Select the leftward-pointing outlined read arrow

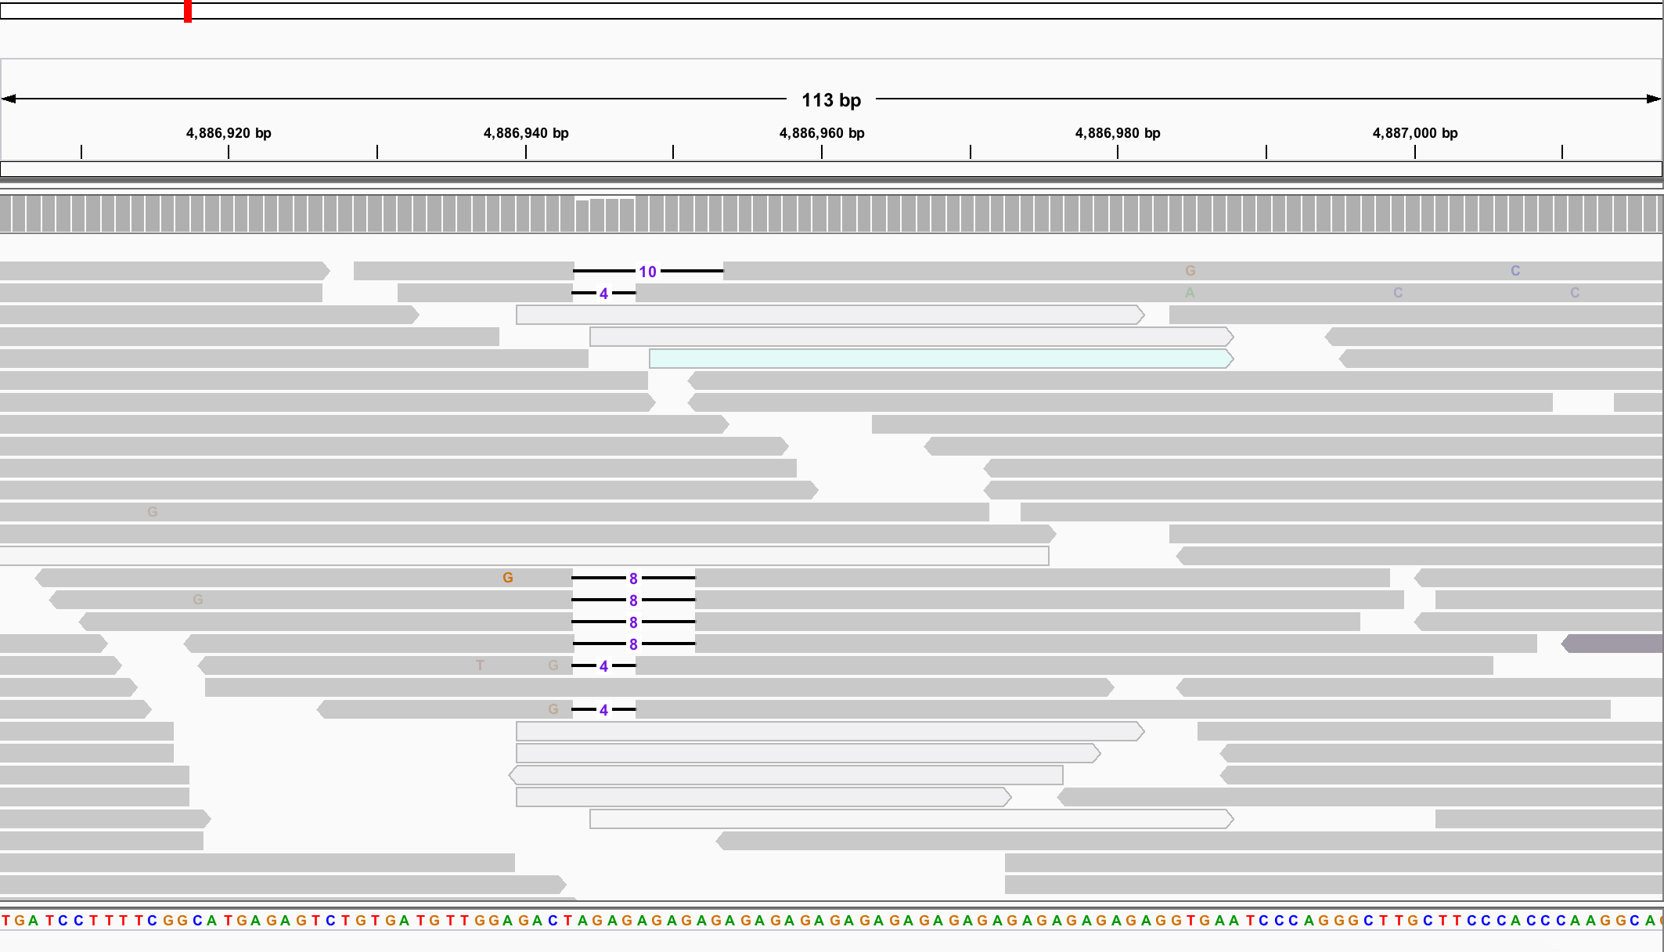(x=783, y=775)
